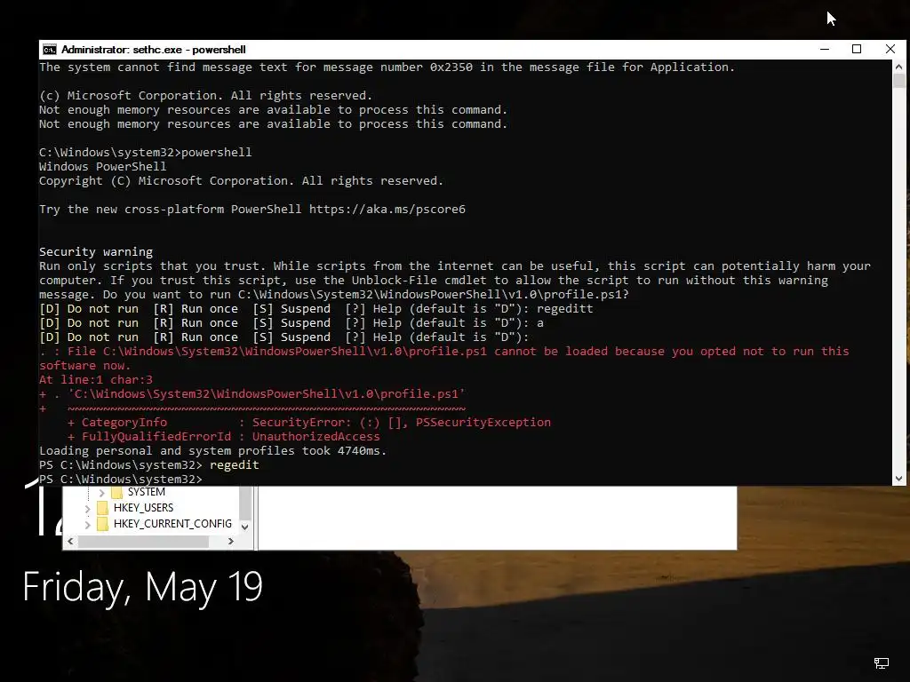This screenshot has height=682, width=910.
Task: Click console scrollbar up arrow
Action: coord(899,67)
